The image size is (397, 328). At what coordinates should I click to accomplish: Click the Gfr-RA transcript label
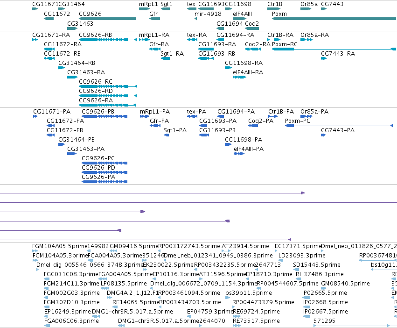pyautogui.click(x=159, y=44)
